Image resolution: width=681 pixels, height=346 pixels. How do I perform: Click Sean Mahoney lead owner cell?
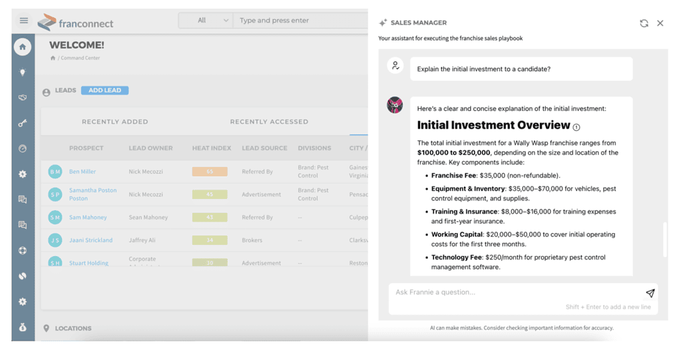coord(148,217)
